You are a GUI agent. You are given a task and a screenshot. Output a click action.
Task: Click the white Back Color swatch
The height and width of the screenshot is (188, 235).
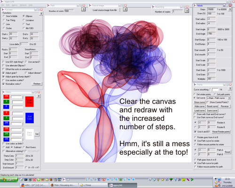[30, 134]
